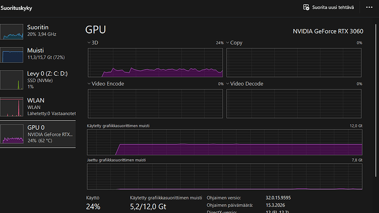This screenshot has height=213, width=379.
Task: Open the Copy engine dropdown chevron
Action: (227, 43)
